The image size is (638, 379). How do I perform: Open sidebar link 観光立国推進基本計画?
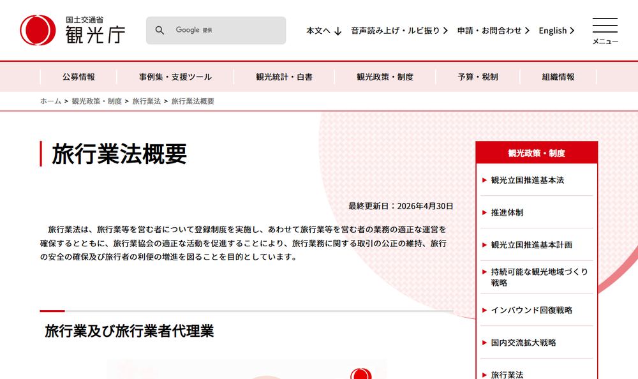(x=531, y=245)
